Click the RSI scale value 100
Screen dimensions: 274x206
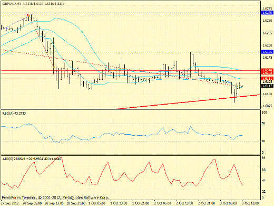point(265,113)
